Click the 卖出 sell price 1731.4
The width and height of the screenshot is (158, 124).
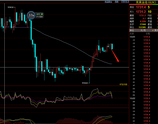141,7
